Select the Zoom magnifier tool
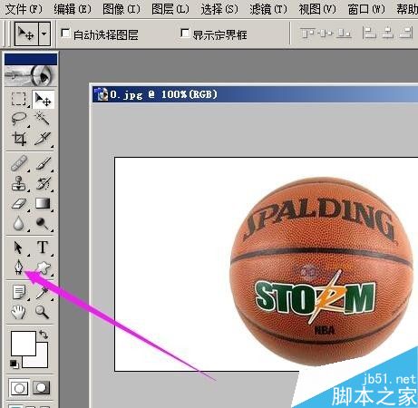 pos(43,312)
